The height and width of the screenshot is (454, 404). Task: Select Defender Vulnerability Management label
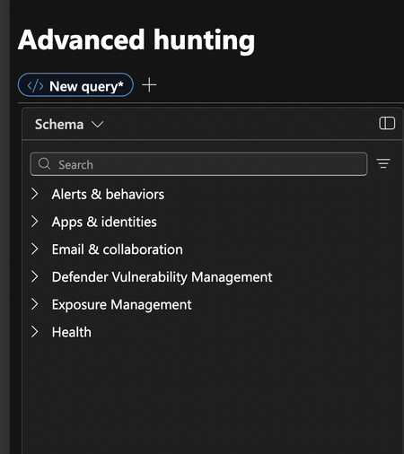pyautogui.click(x=162, y=277)
